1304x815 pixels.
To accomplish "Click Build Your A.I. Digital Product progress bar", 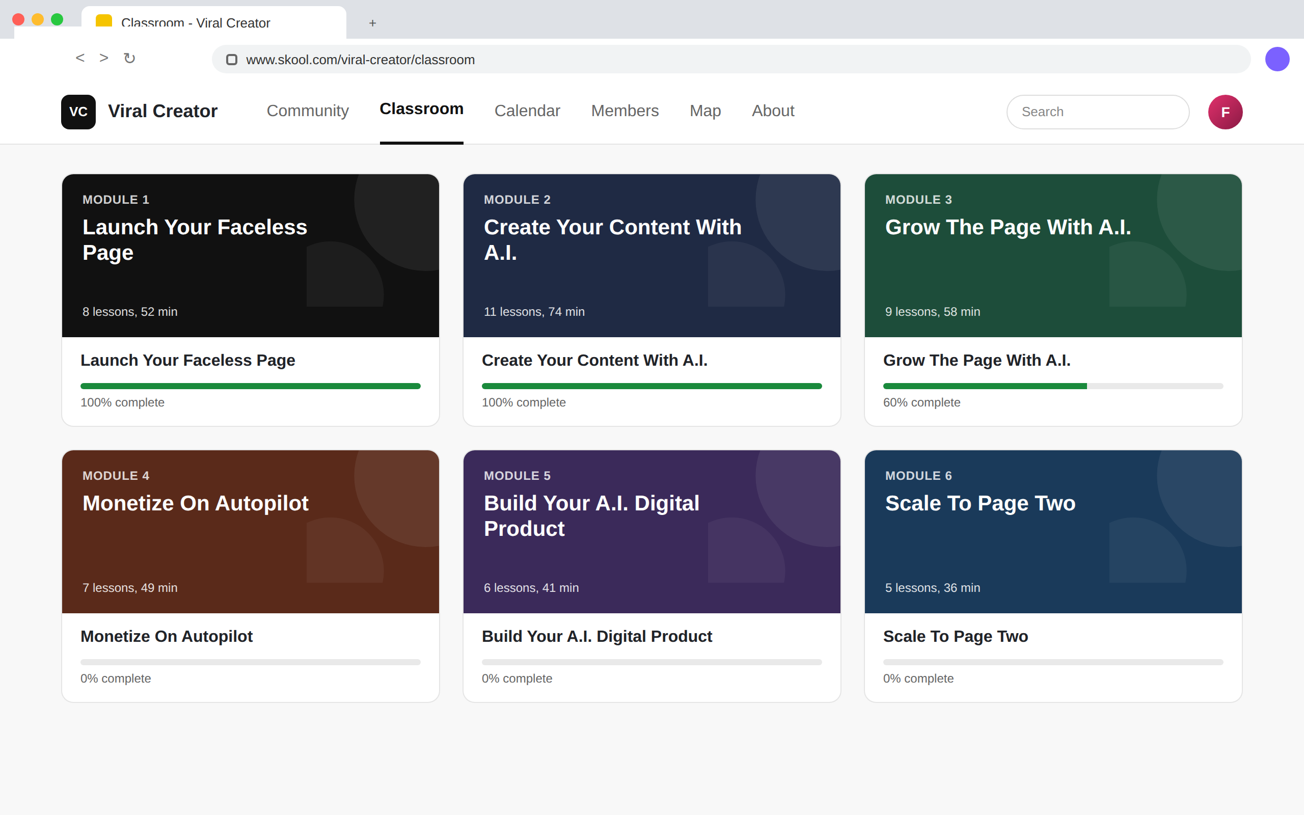I will [651, 662].
